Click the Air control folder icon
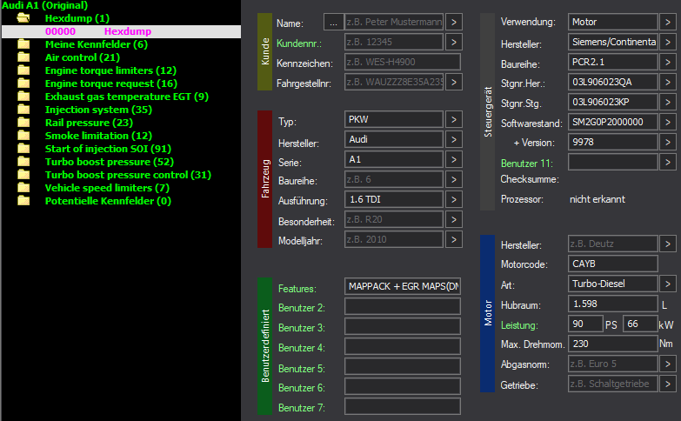This screenshot has width=681, height=421. (23, 57)
